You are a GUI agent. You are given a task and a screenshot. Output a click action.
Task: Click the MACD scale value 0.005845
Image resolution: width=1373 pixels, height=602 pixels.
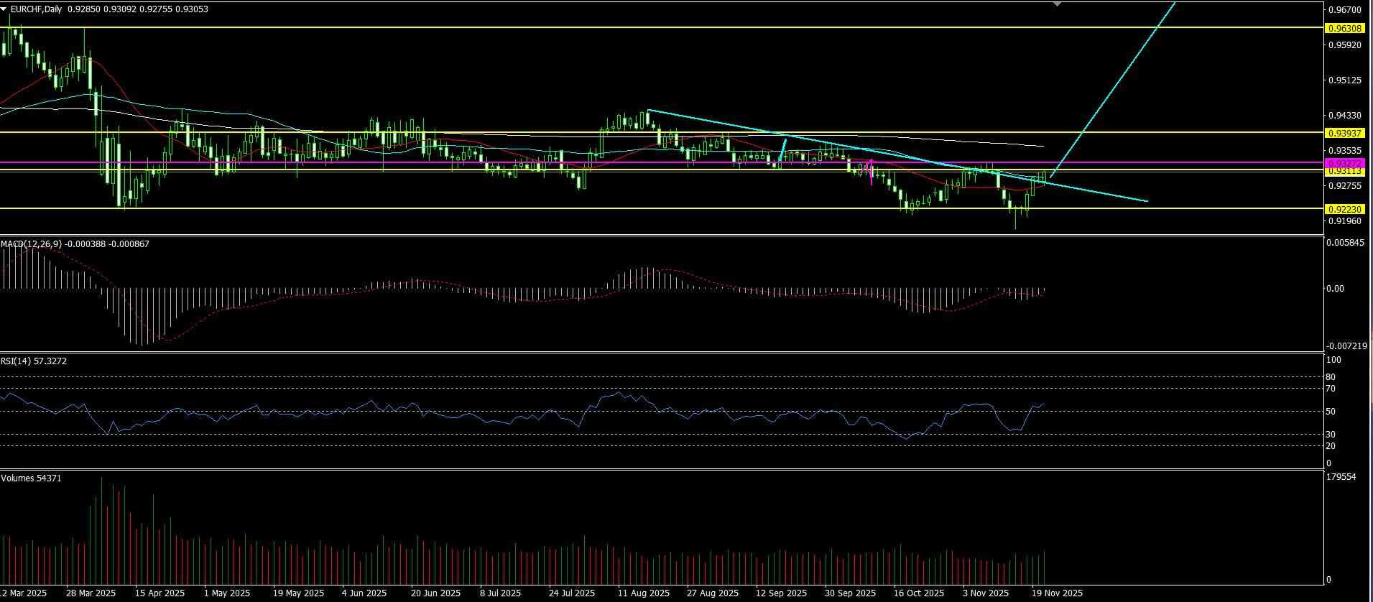(1346, 244)
